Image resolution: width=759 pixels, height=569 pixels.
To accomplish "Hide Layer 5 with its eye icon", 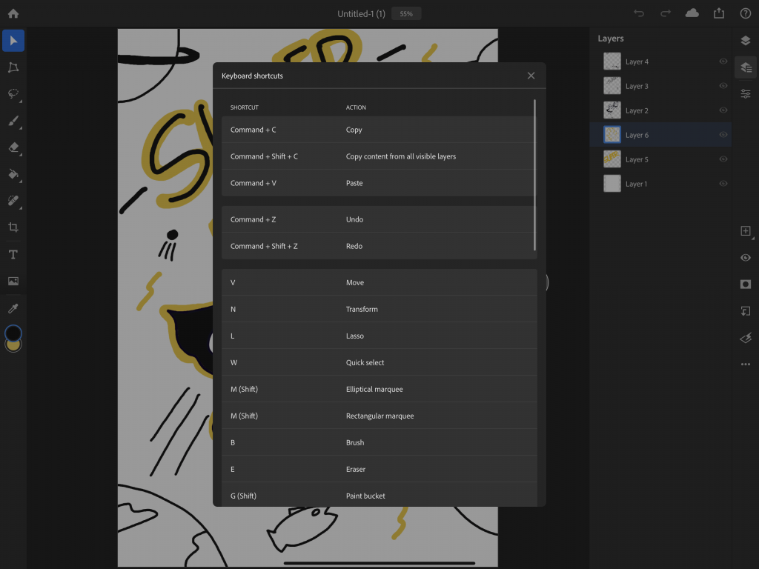I will pos(723,159).
